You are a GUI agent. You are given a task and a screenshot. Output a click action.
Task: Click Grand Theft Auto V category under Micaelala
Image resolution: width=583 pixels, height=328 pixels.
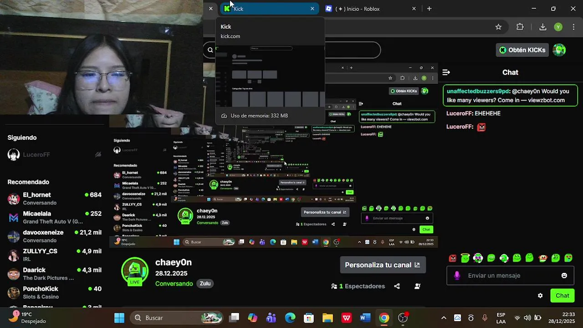pyautogui.click(x=53, y=222)
